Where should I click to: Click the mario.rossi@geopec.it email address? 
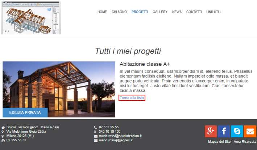(x=116, y=140)
